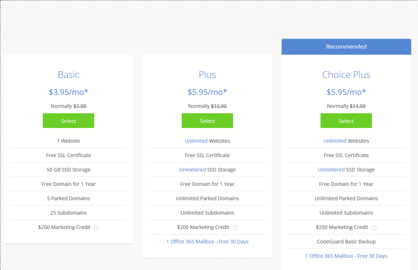
Task: Click the Plus plan title
Action: point(208,75)
